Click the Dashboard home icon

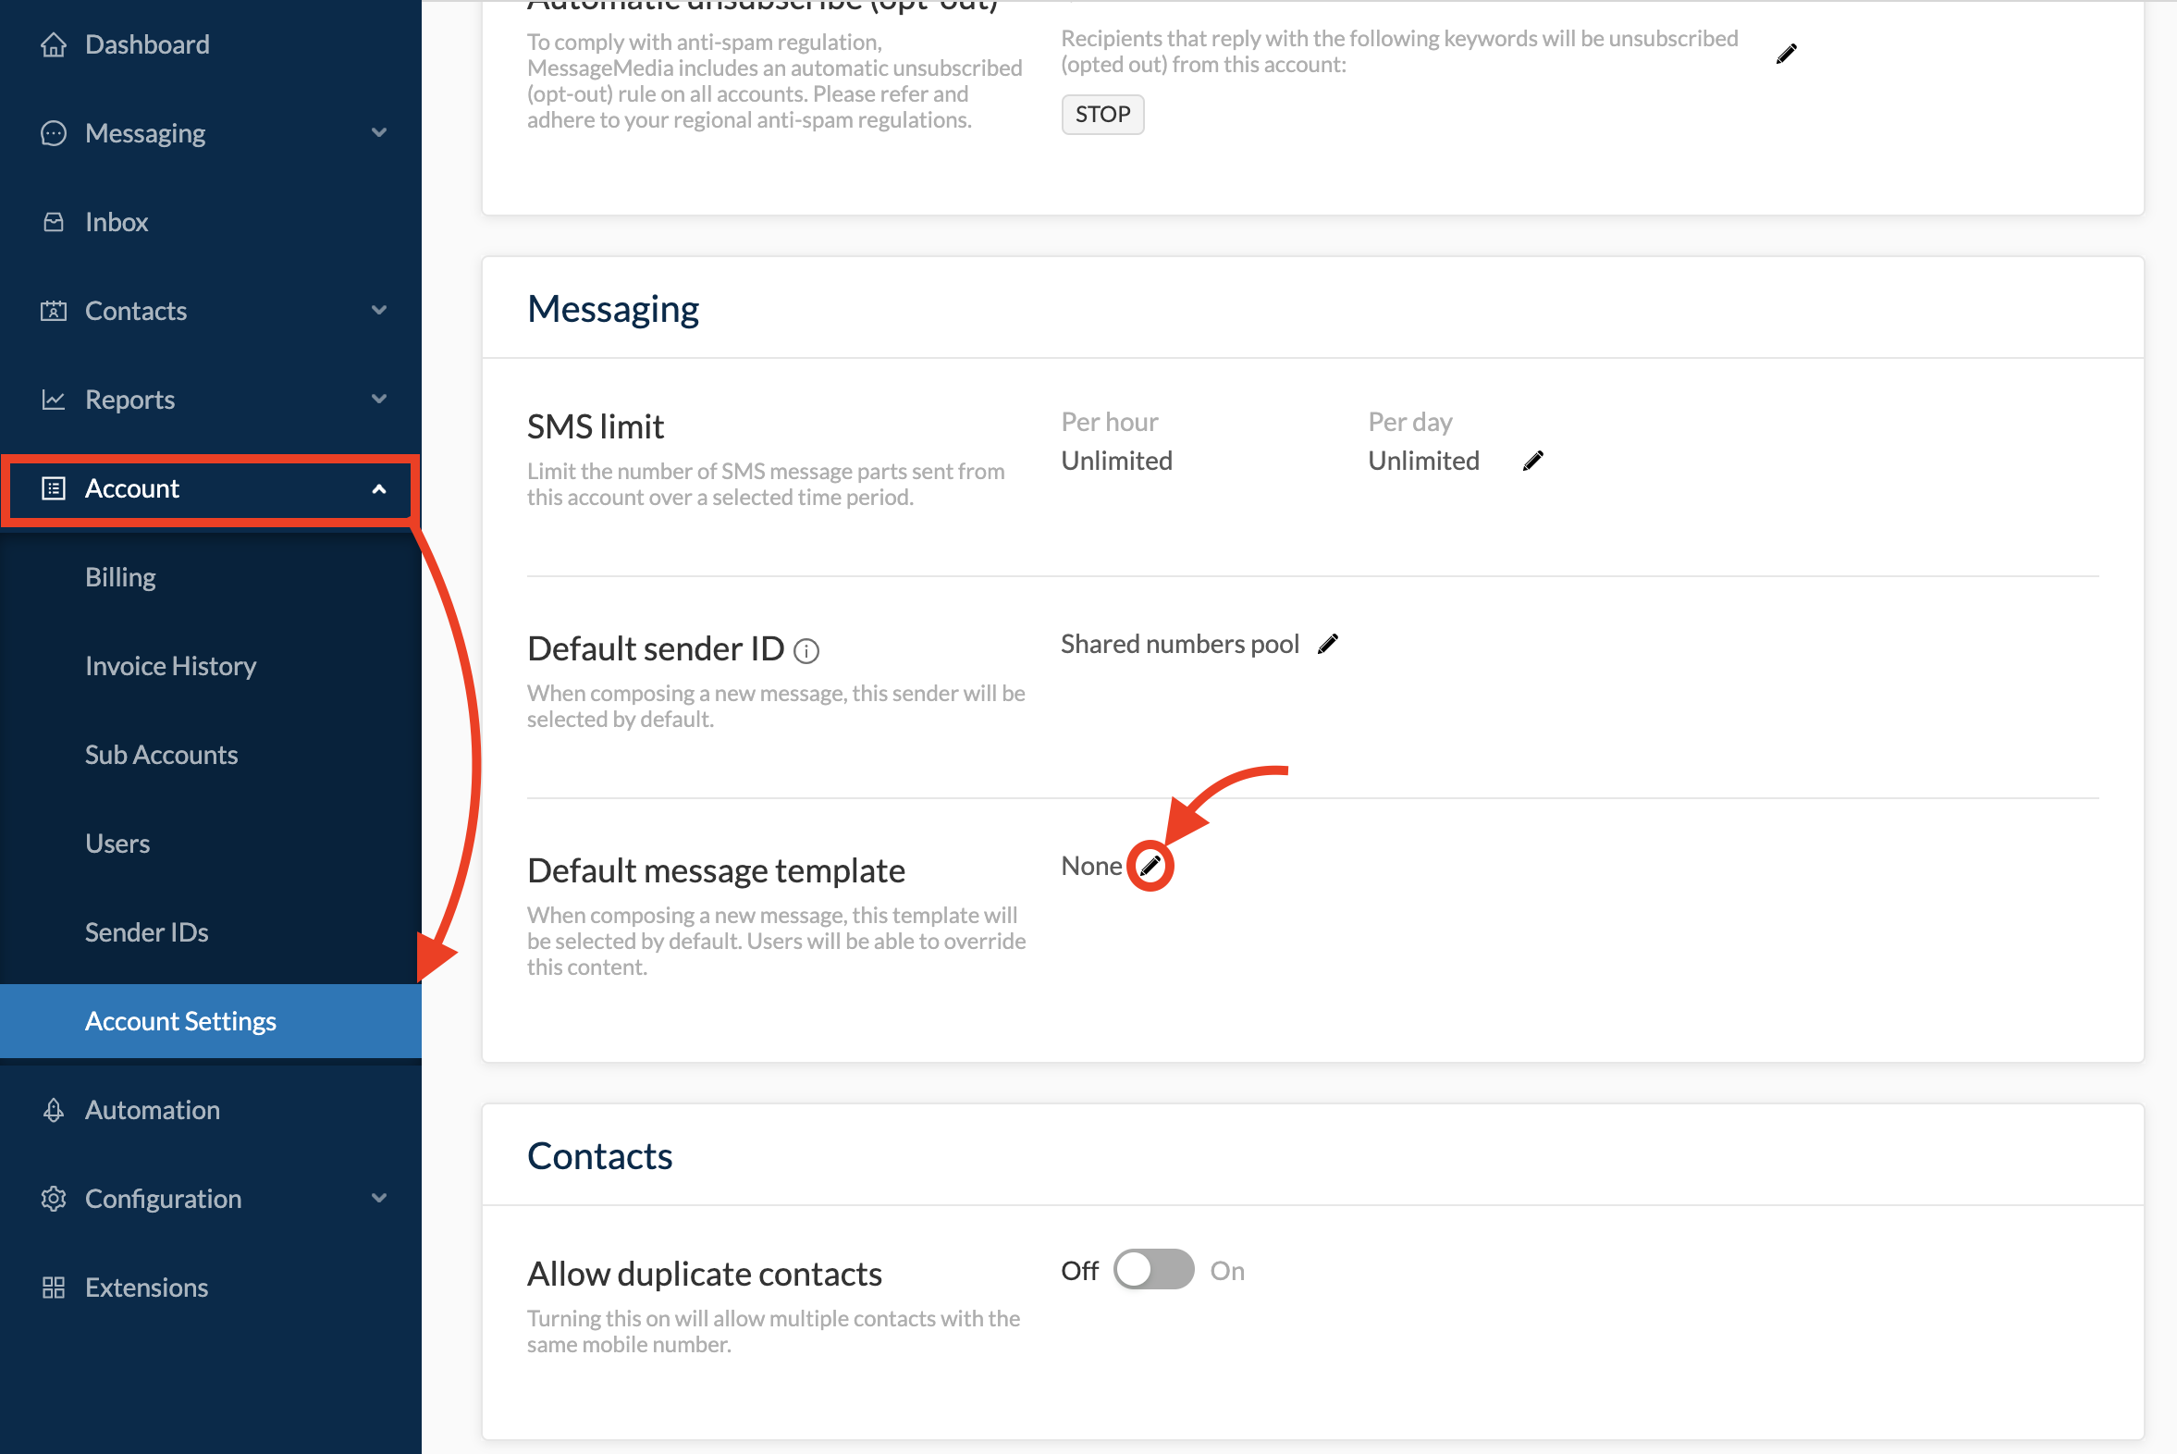click(x=54, y=44)
